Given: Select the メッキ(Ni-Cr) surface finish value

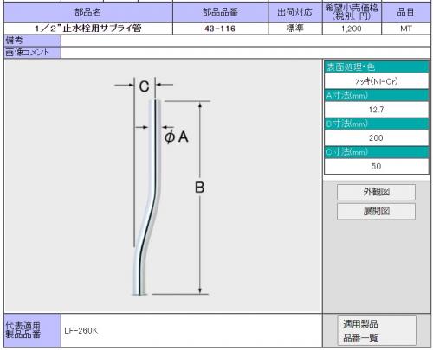Looking at the screenshot, I should click(x=377, y=81).
